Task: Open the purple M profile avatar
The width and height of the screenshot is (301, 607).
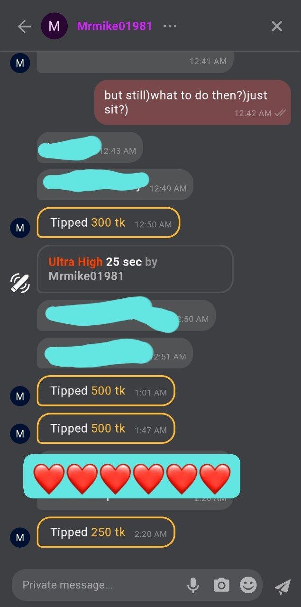Action: (54, 26)
